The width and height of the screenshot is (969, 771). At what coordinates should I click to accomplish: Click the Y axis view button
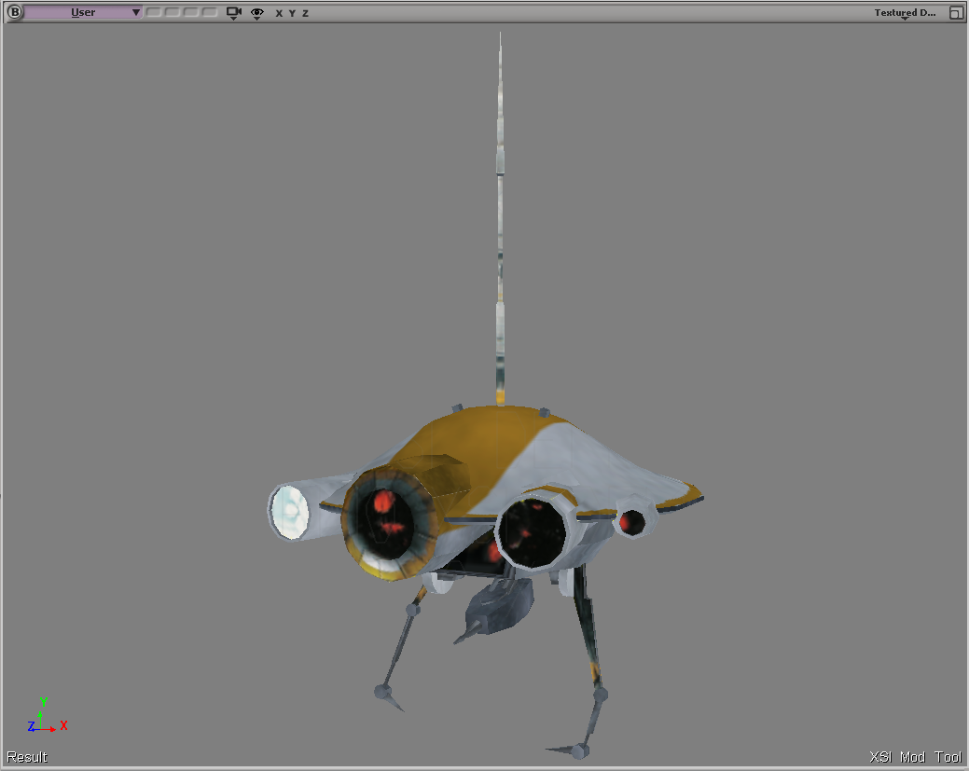tap(292, 13)
